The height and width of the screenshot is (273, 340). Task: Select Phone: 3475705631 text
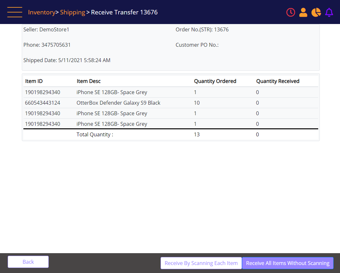(x=47, y=45)
